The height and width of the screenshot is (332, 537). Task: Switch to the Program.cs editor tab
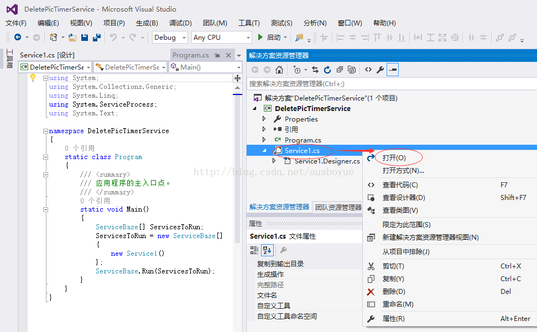tap(190, 55)
